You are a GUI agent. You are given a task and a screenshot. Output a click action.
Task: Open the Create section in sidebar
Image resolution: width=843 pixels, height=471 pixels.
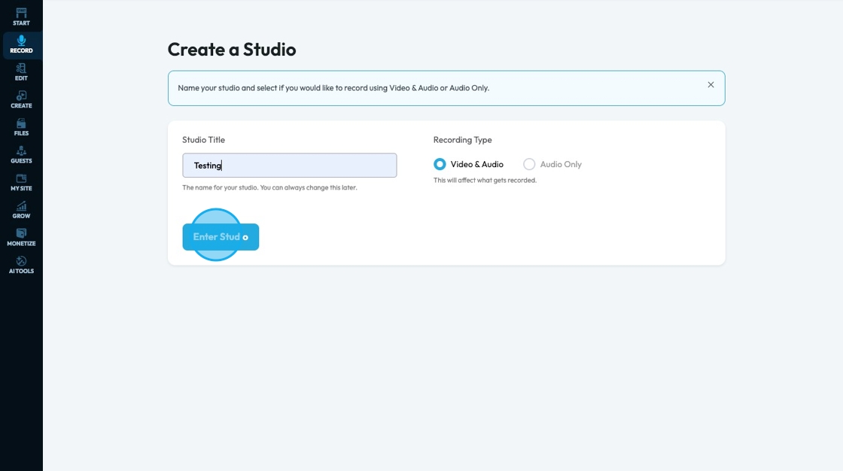(21, 99)
